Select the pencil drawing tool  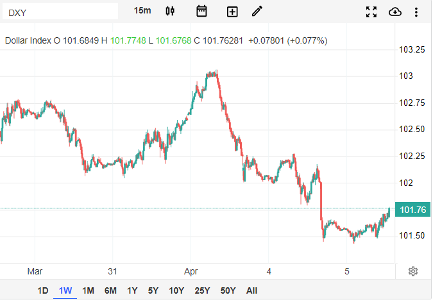coord(257,11)
